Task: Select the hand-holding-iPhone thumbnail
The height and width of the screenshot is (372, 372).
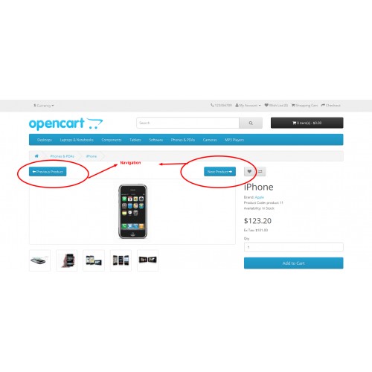Action: (x=67, y=260)
